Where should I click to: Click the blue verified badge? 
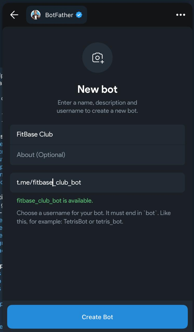[79, 15]
